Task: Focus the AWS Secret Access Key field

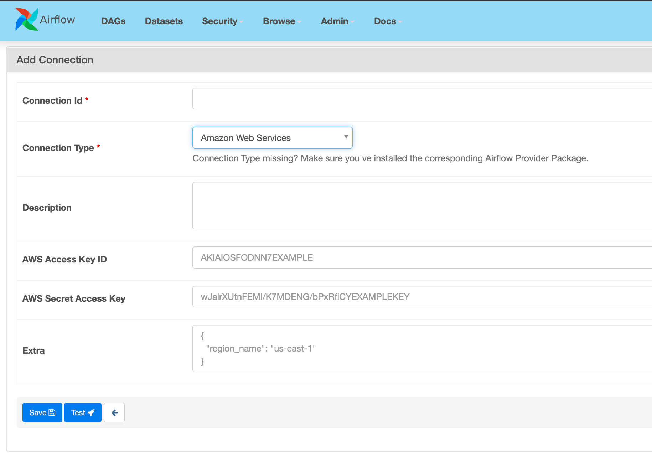Action: (422, 296)
